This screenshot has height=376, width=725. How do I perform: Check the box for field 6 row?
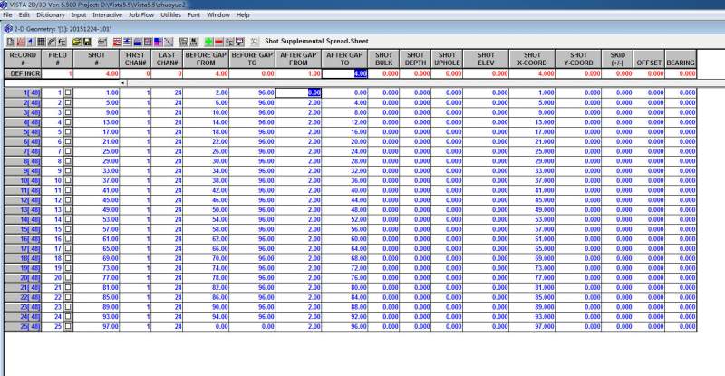pos(68,141)
